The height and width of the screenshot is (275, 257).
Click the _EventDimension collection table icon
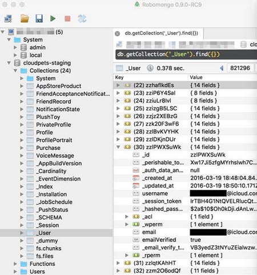click(30, 179)
